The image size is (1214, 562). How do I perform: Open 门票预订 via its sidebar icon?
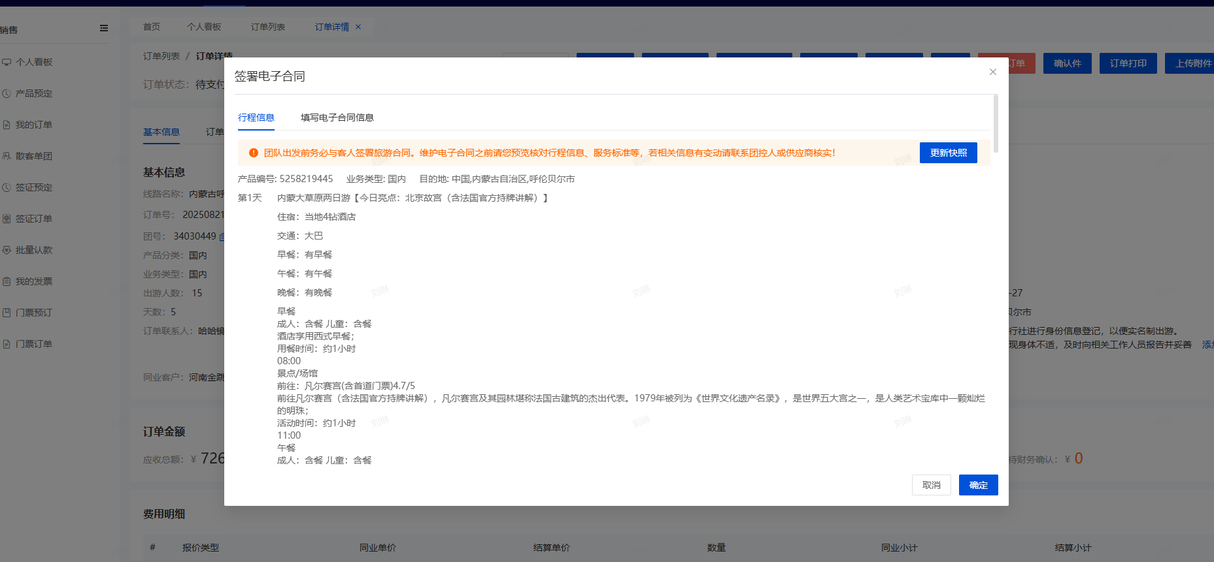point(7,313)
